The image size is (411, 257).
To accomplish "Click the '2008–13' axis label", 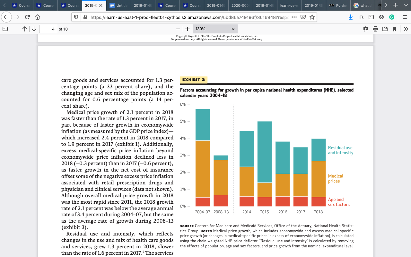I will tap(221, 212).
